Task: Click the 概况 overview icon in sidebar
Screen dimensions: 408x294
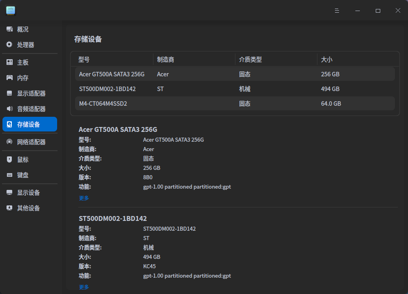Action: click(x=9, y=29)
